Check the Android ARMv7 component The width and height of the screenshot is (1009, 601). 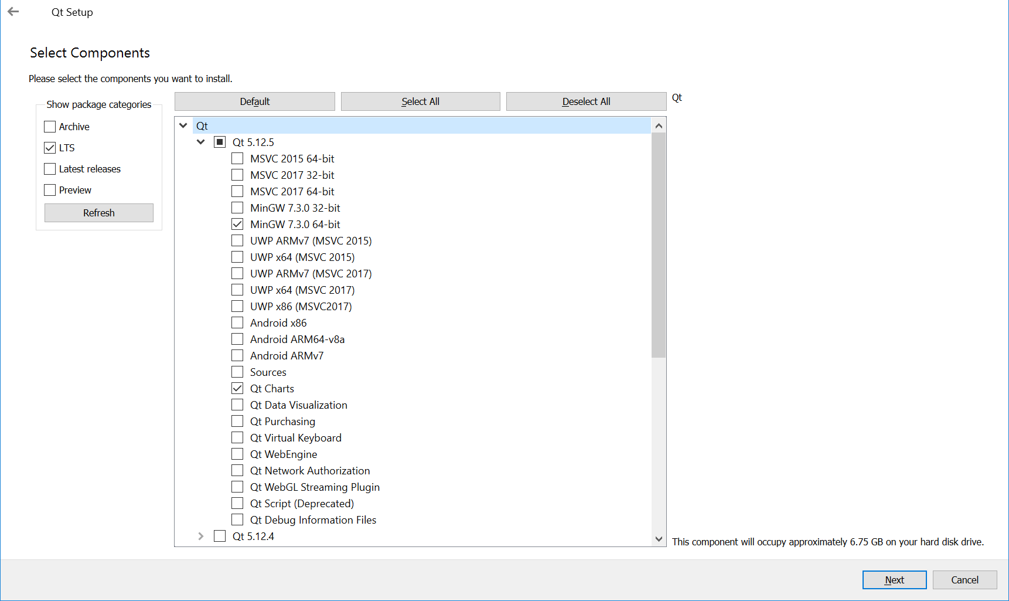click(237, 355)
